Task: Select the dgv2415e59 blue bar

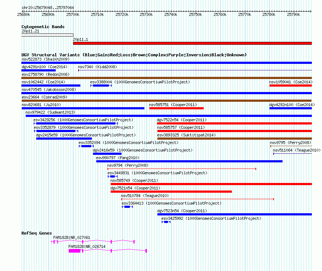Action: pyautogui.click(x=64, y=139)
